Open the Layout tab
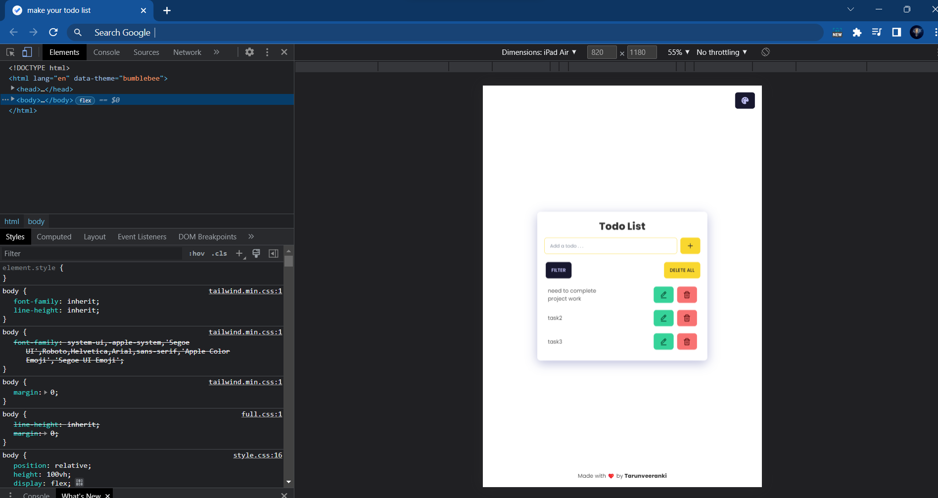 tap(94, 237)
